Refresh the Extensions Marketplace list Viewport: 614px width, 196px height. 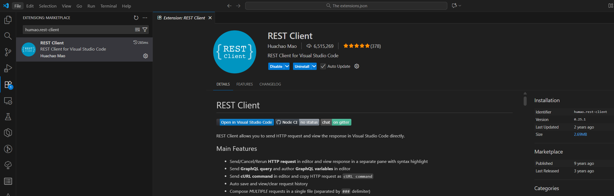click(136, 18)
